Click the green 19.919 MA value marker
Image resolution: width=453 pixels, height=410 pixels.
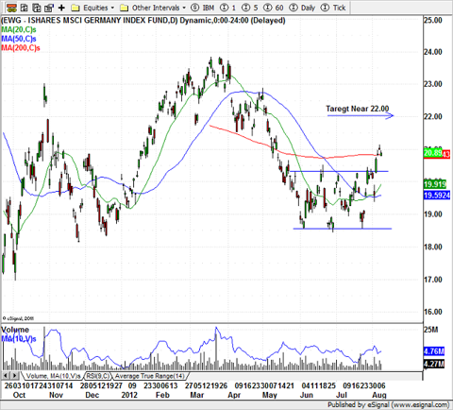[435, 184]
